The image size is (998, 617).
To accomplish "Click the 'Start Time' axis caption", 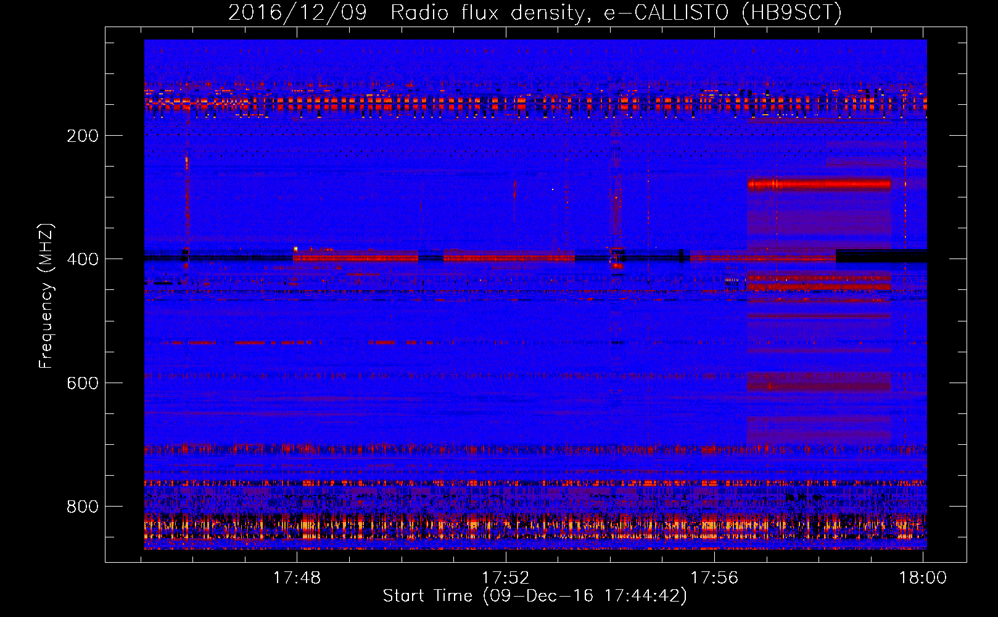I will click(535, 596).
